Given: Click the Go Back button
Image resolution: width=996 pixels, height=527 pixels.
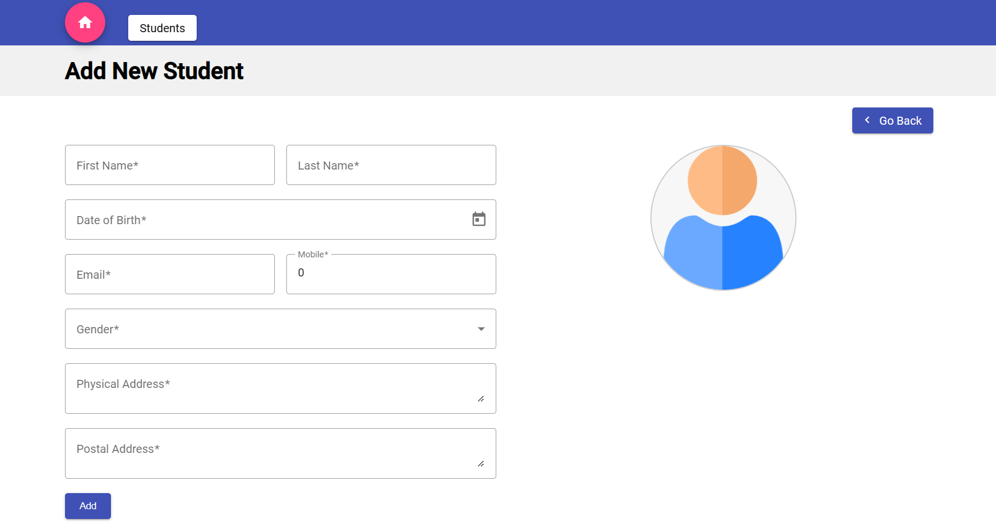Looking at the screenshot, I should tap(892, 120).
